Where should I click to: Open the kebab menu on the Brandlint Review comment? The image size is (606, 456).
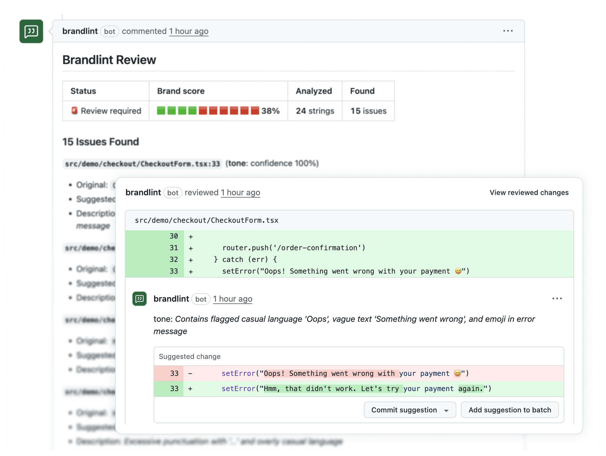click(508, 31)
